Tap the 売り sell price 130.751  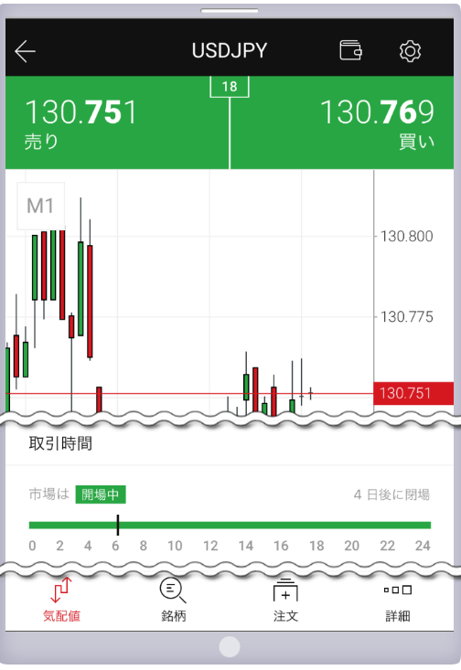(x=80, y=112)
